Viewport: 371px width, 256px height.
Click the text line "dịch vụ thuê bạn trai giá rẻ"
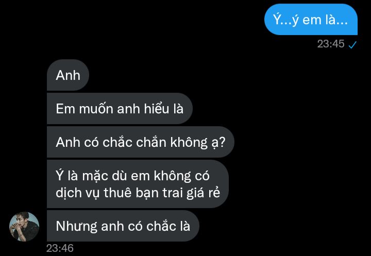click(x=138, y=193)
